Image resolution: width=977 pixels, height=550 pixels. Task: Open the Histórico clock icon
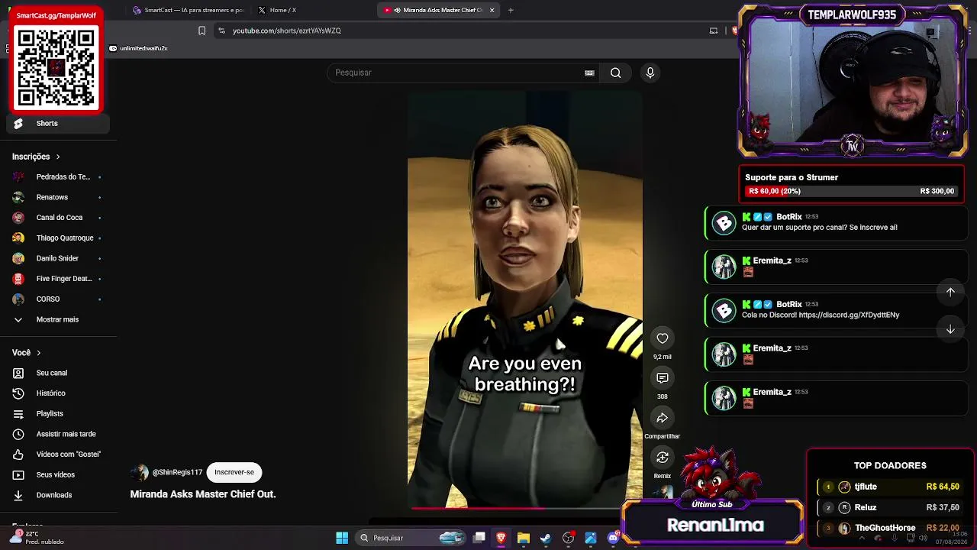pyautogui.click(x=18, y=393)
